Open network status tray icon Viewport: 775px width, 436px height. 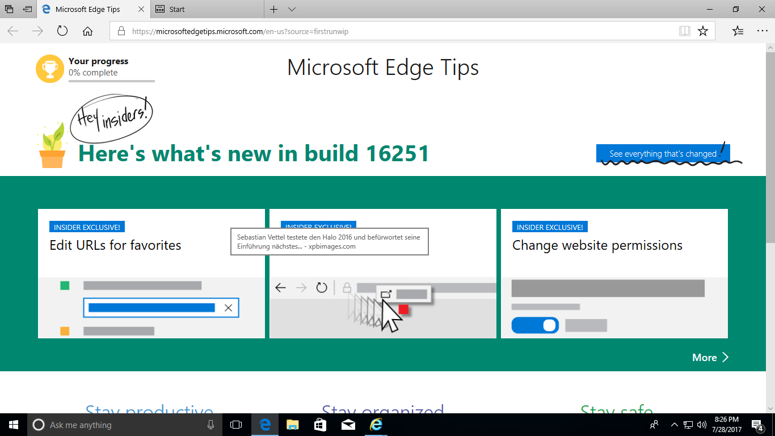pos(688,425)
